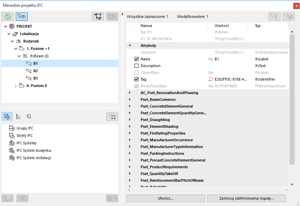Click the green refresh icon

click(x=7, y=16)
